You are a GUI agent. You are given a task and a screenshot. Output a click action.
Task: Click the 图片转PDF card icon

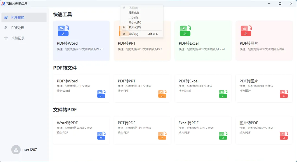[284, 136]
